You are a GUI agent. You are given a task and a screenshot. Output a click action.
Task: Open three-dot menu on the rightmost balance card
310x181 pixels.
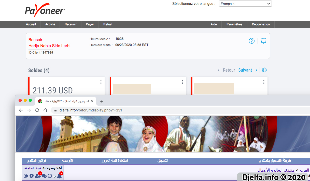click(x=264, y=82)
